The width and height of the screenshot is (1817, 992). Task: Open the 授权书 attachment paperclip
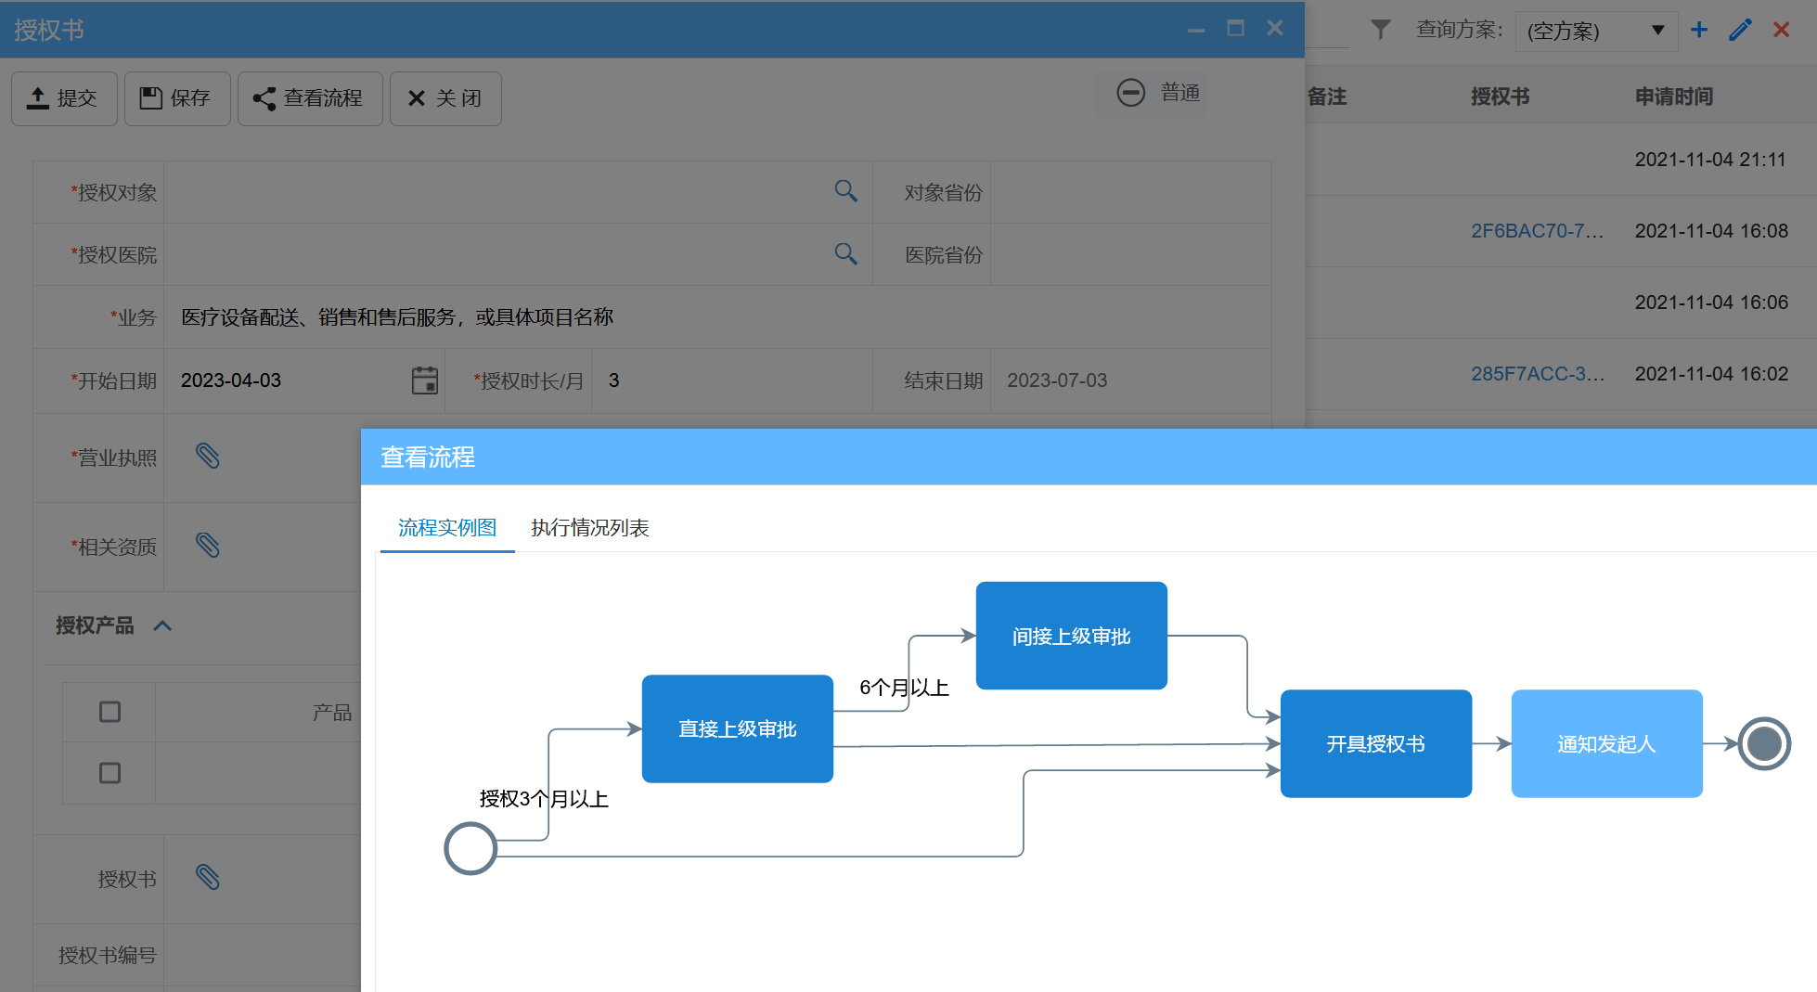coord(208,877)
